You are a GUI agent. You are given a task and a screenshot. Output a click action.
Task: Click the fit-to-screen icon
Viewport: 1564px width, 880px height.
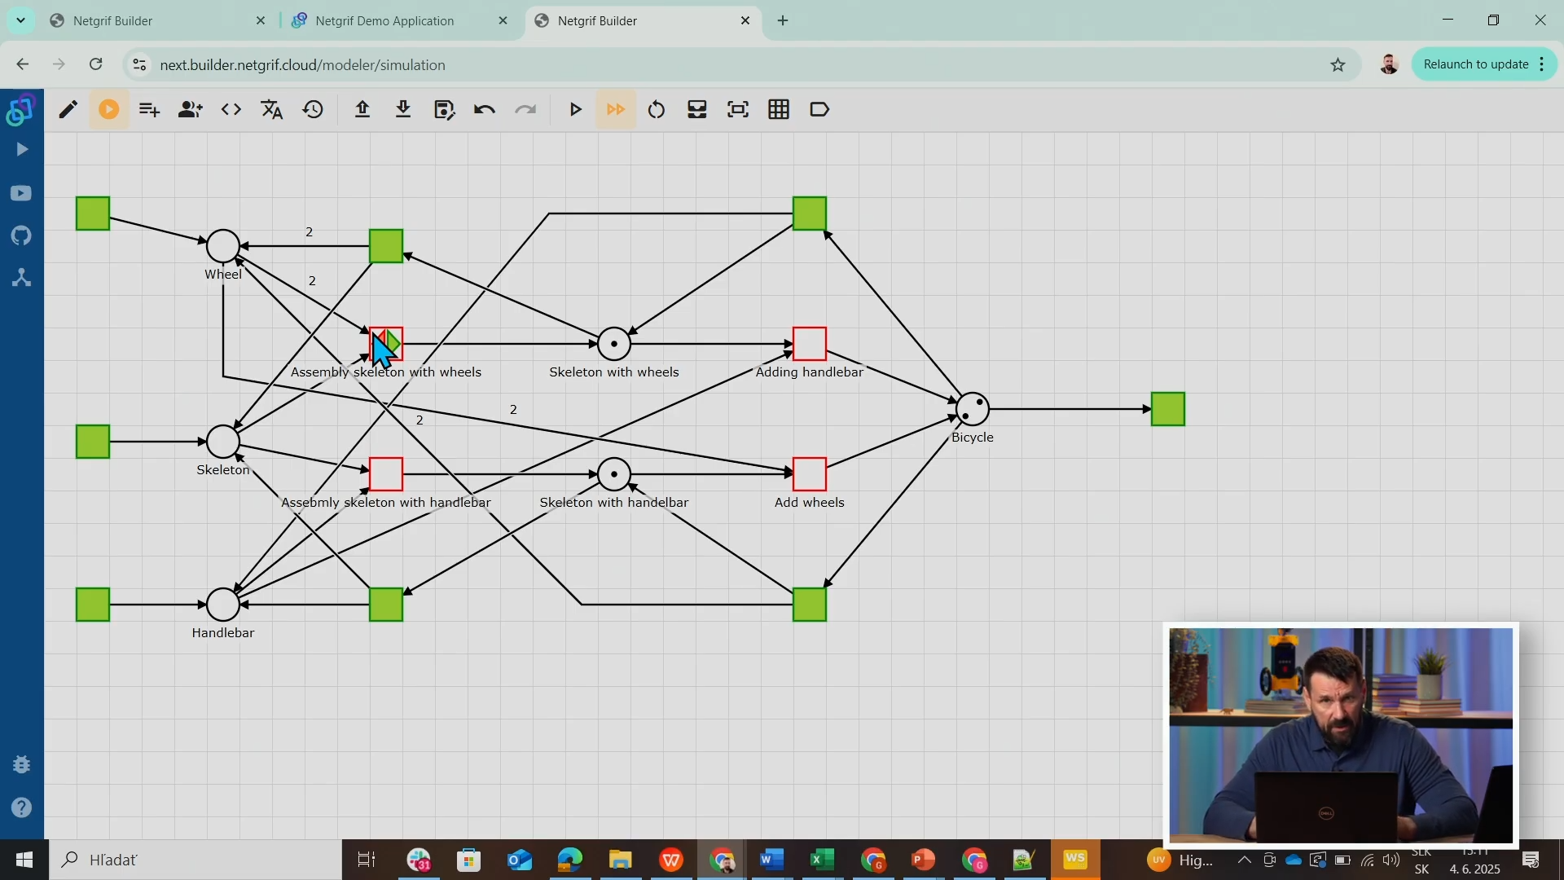click(738, 109)
